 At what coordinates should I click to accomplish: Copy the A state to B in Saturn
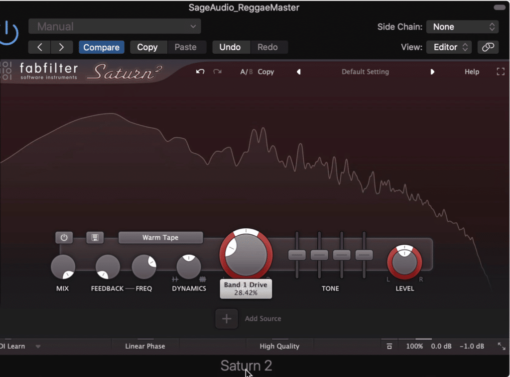pos(266,72)
